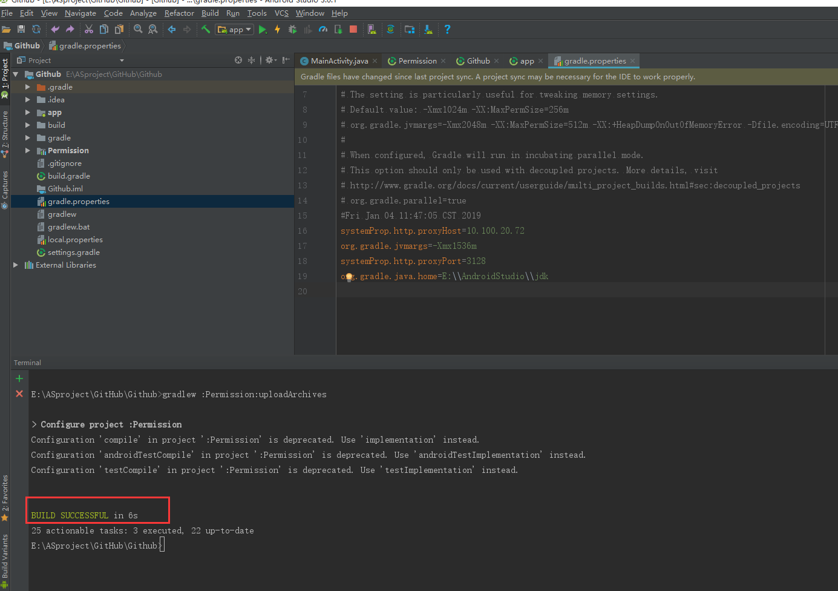Expand the build folder
The width and height of the screenshot is (838, 591).
pyautogui.click(x=28, y=125)
